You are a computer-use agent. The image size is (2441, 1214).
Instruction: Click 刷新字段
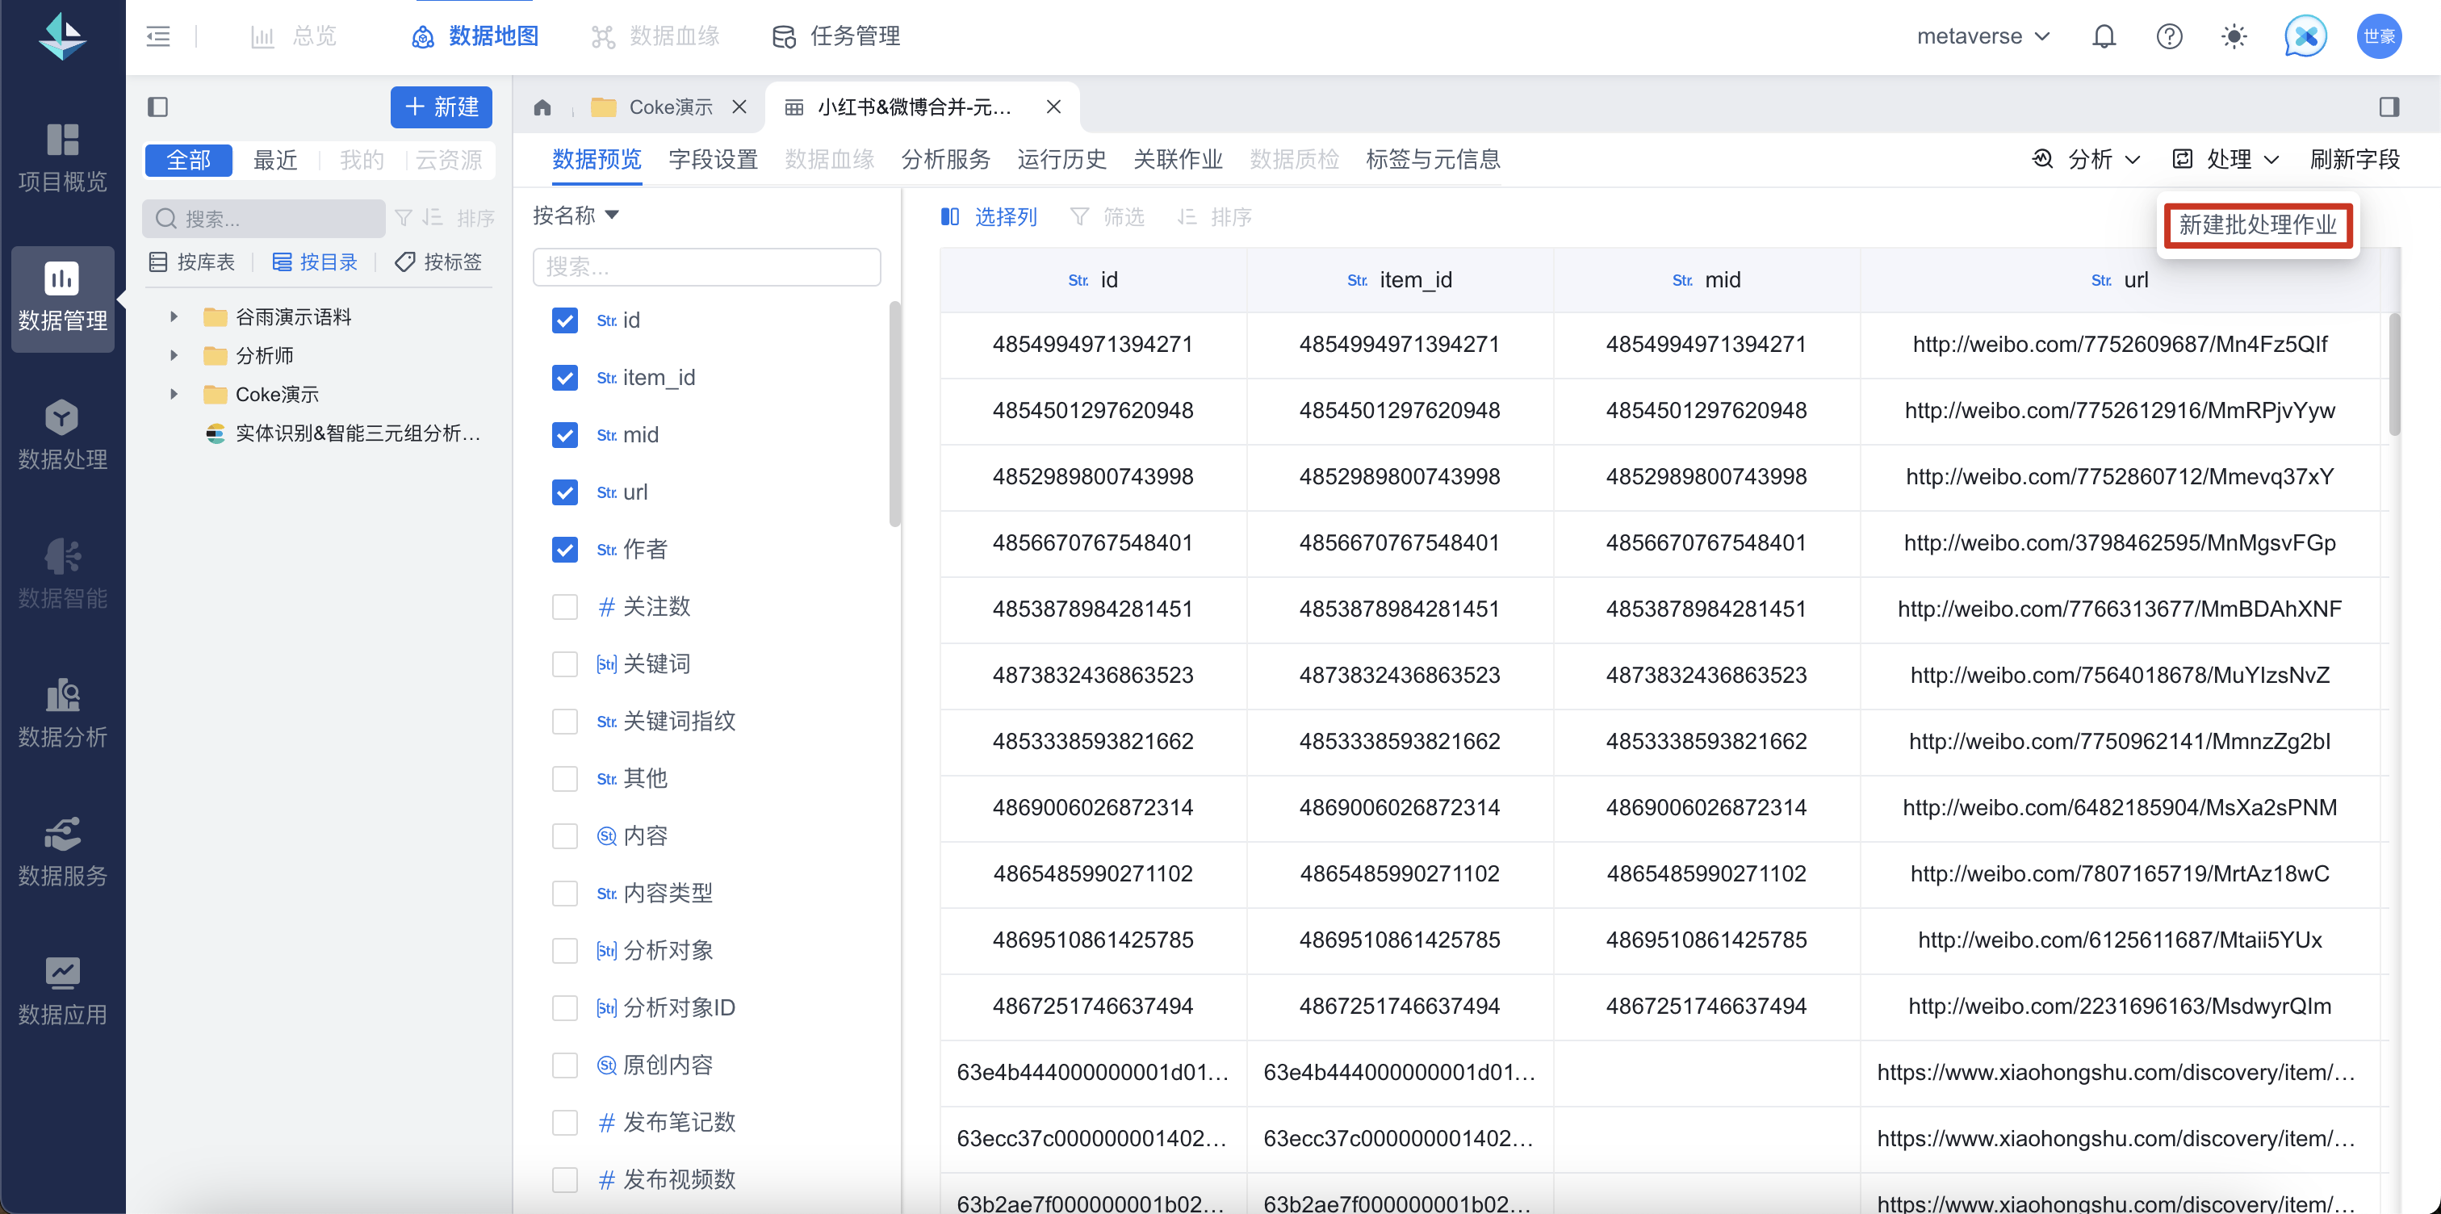(2355, 159)
